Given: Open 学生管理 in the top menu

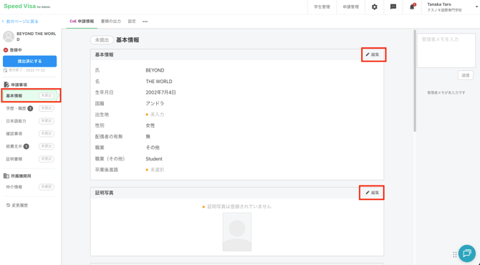Looking at the screenshot, I should pos(322,7).
